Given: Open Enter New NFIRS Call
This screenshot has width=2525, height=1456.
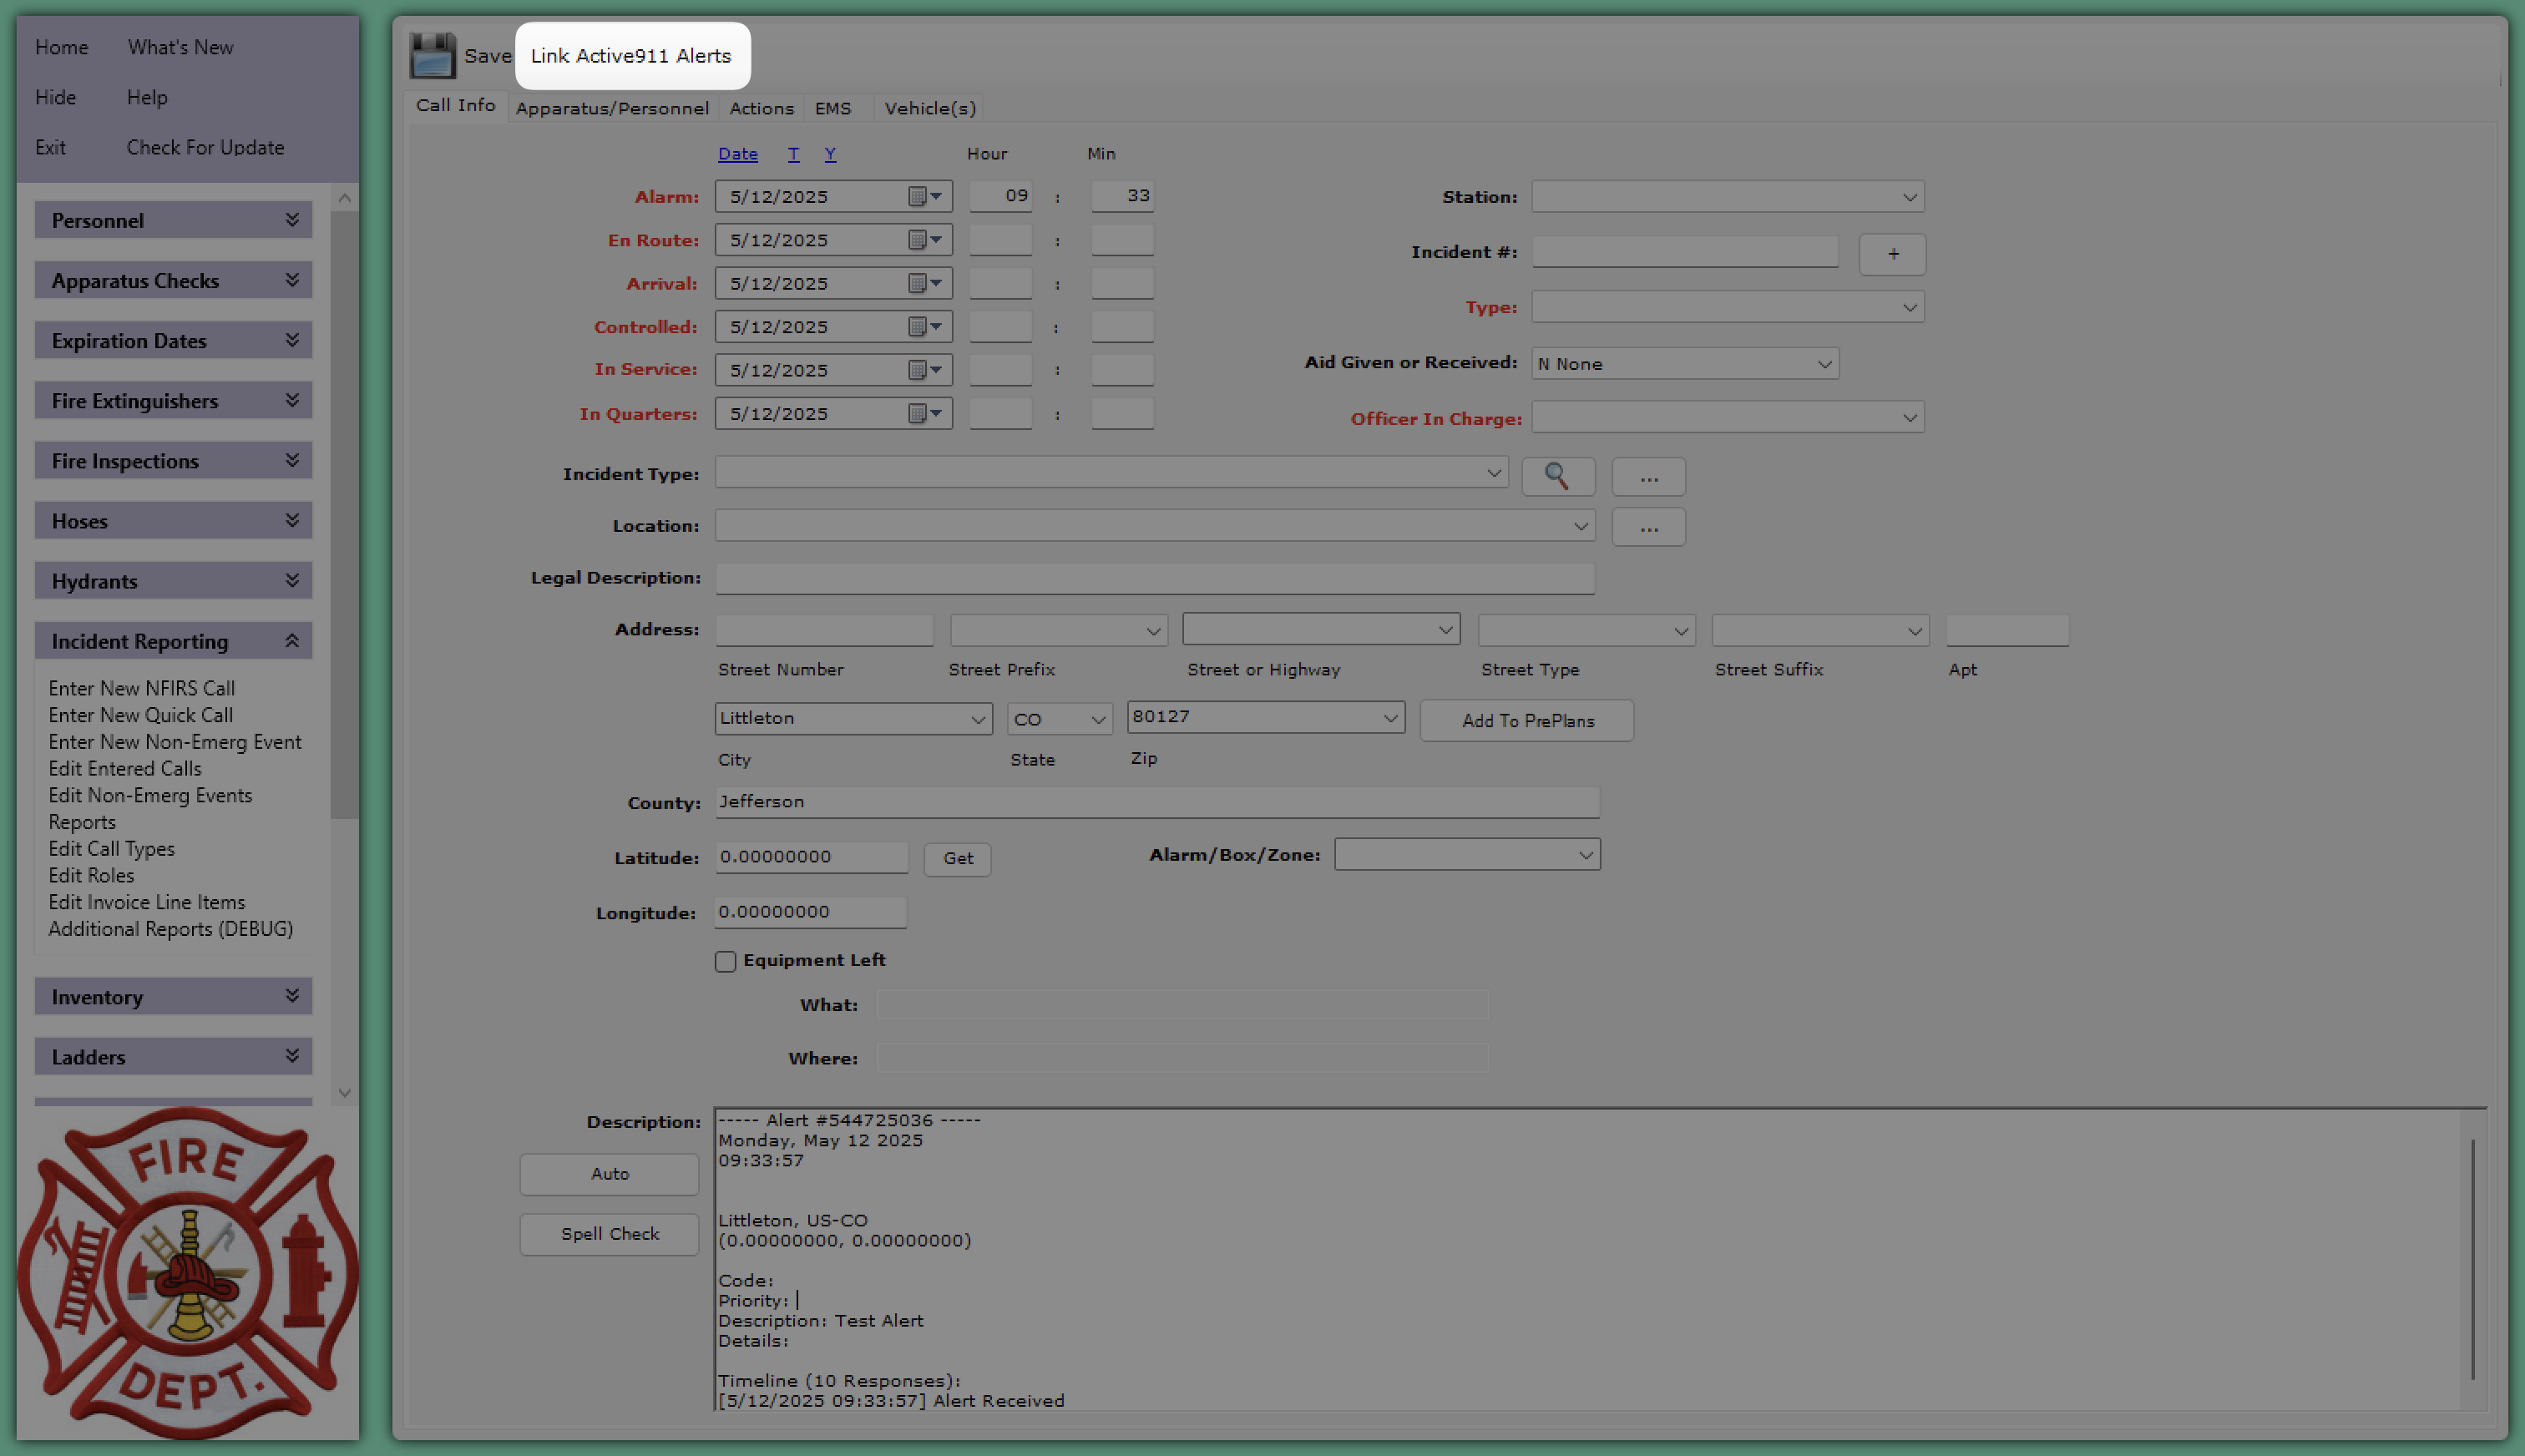Looking at the screenshot, I should coord(141,688).
